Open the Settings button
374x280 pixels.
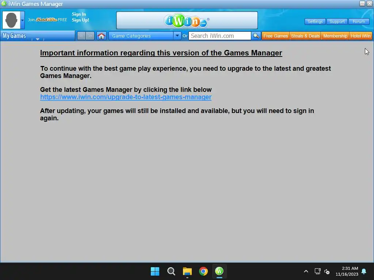pyautogui.click(x=315, y=22)
